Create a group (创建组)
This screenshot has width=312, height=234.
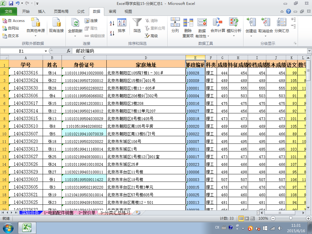pyautogui.click(x=251, y=27)
